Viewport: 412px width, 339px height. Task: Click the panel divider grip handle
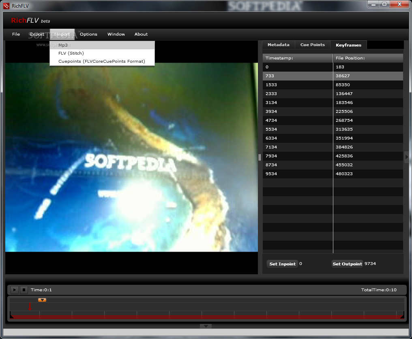[x=260, y=157]
